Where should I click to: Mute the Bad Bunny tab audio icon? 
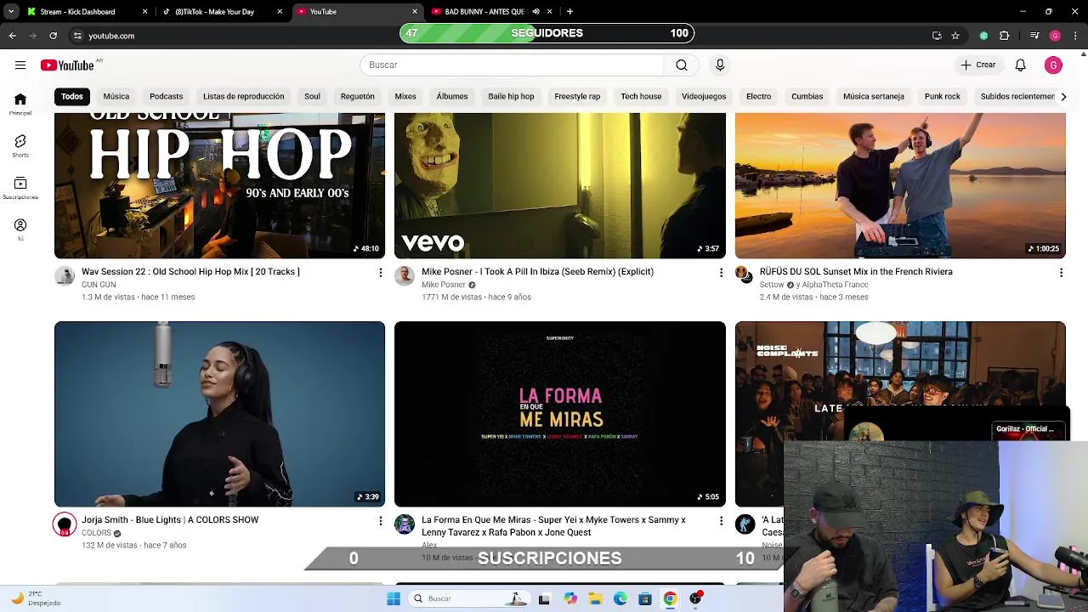[535, 12]
